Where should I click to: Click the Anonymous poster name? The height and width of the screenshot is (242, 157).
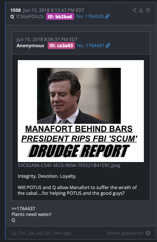(x=30, y=45)
